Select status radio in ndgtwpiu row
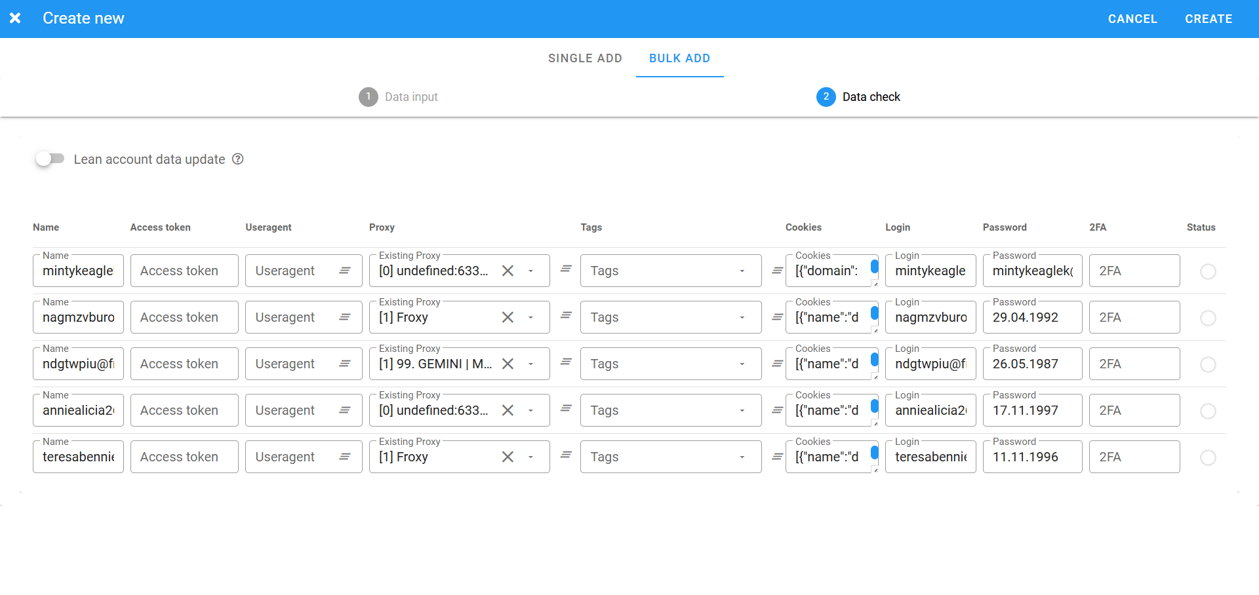The height and width of the screenshot is (595, 1259). (x=1208, y=364)
